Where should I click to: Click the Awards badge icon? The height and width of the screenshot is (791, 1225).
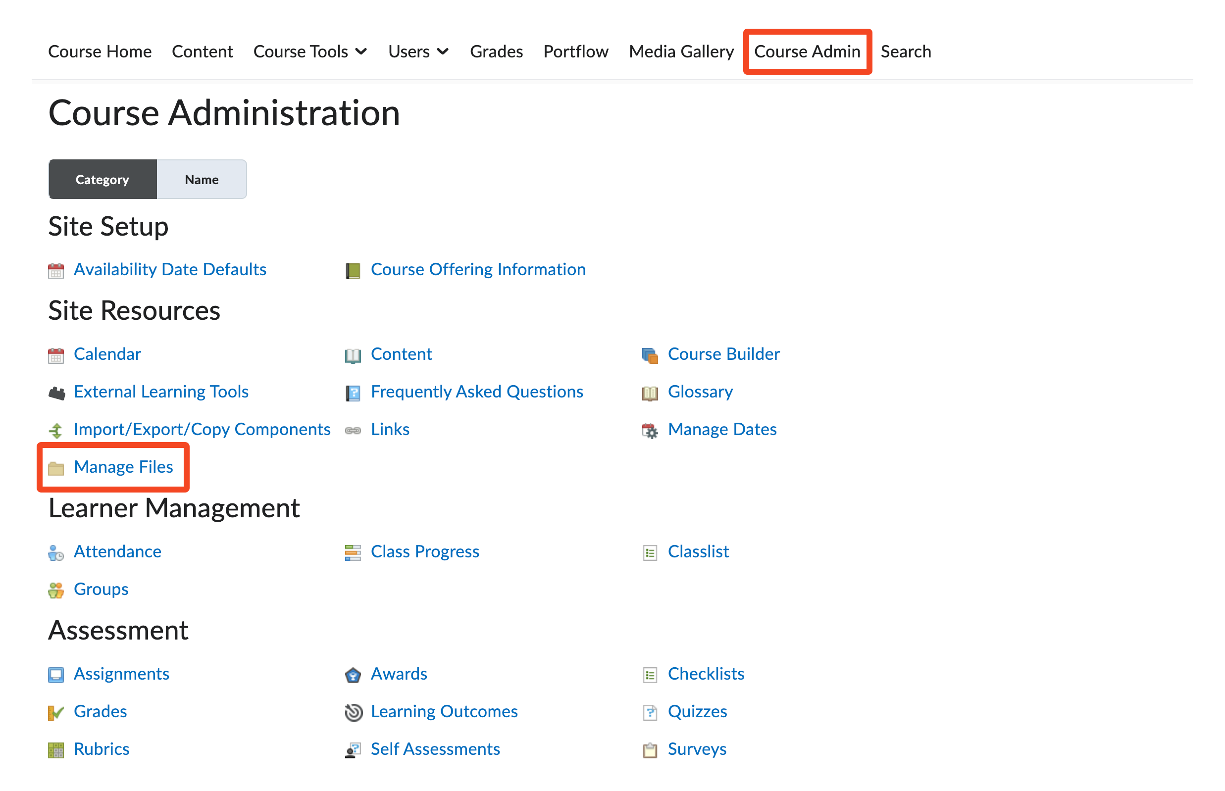353,674
